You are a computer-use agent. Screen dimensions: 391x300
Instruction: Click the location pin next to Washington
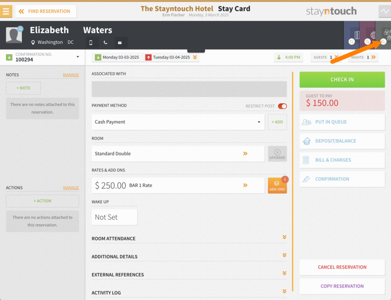coord(33,43)
